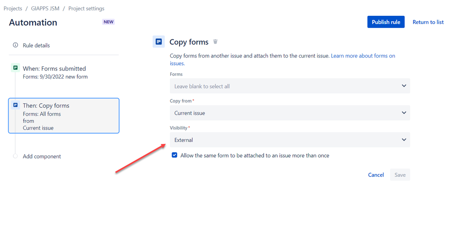Open the Visibility dropdown

(290, 140)
